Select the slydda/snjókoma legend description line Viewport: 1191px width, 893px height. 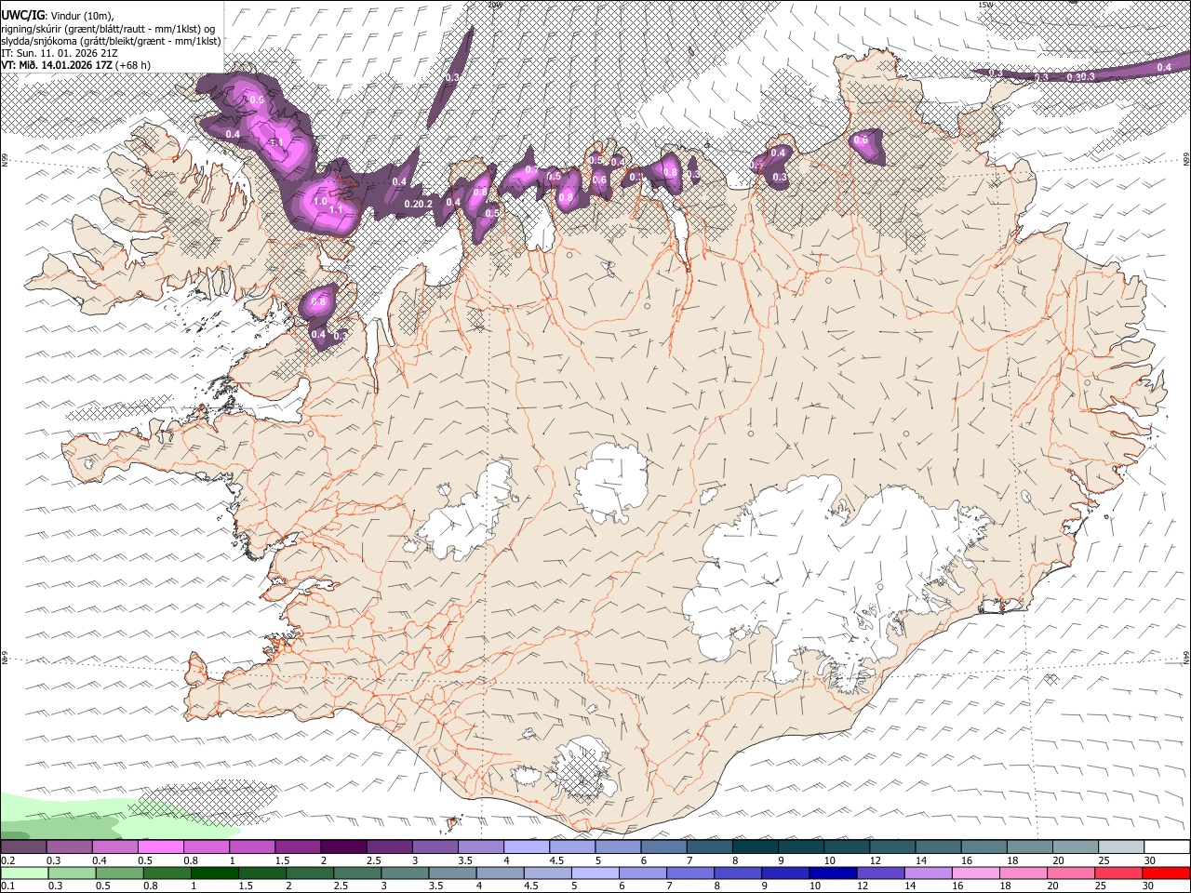click(111, 41)
